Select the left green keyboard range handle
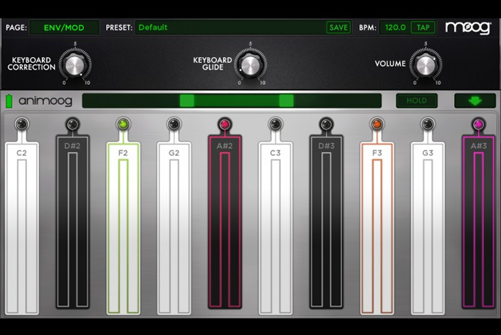This screenshot has height=335, width=501. coord(187,100)
